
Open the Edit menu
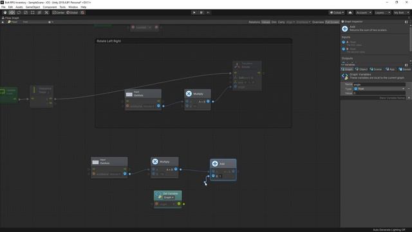[x=10, y=7]
